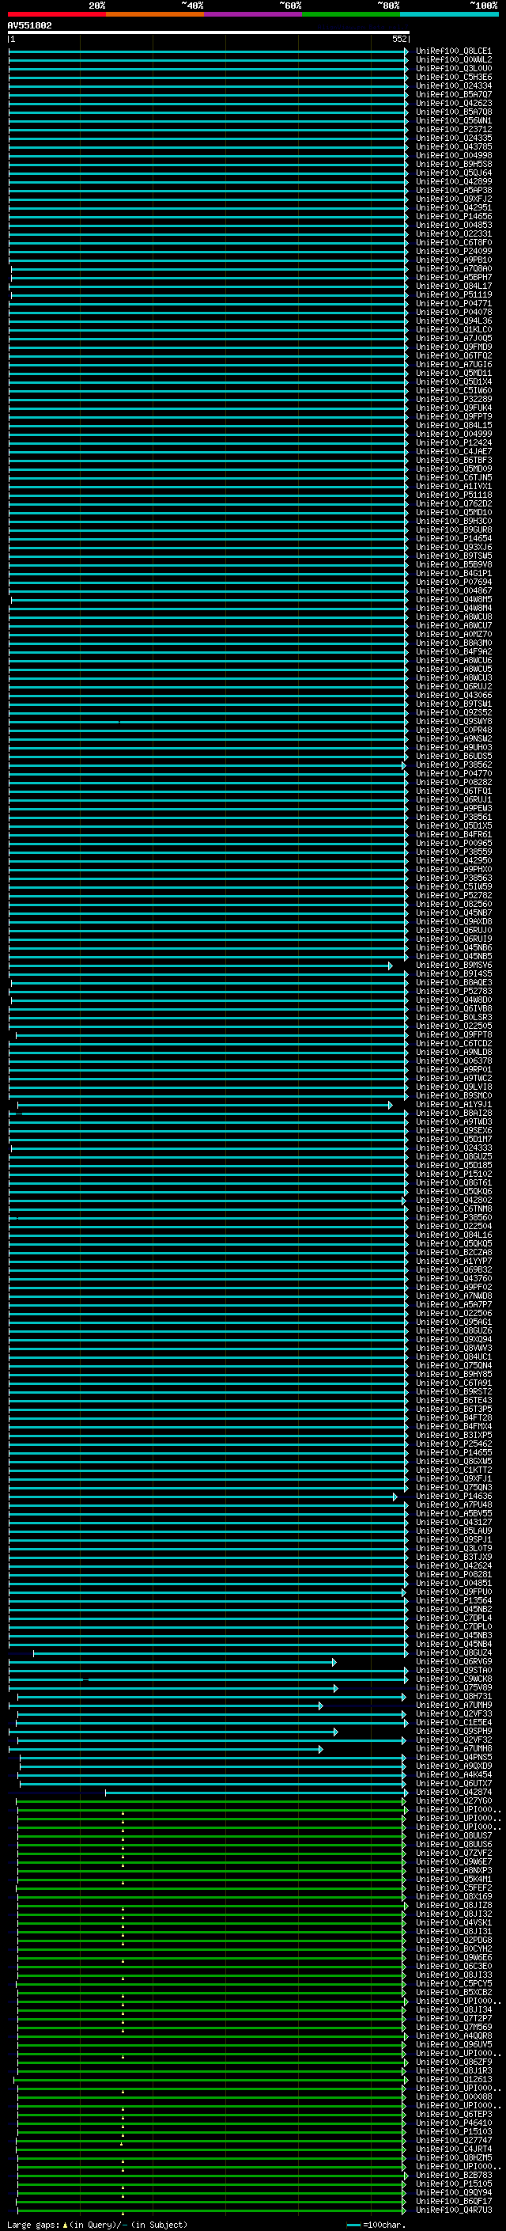506x2231 pixels.
Task: Open hit UniRef100_B9HSS8
Action: click(x=453, y=164)
